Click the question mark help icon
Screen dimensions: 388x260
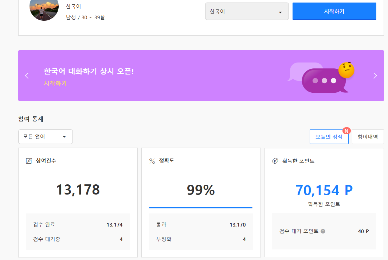tap(323, 231)
